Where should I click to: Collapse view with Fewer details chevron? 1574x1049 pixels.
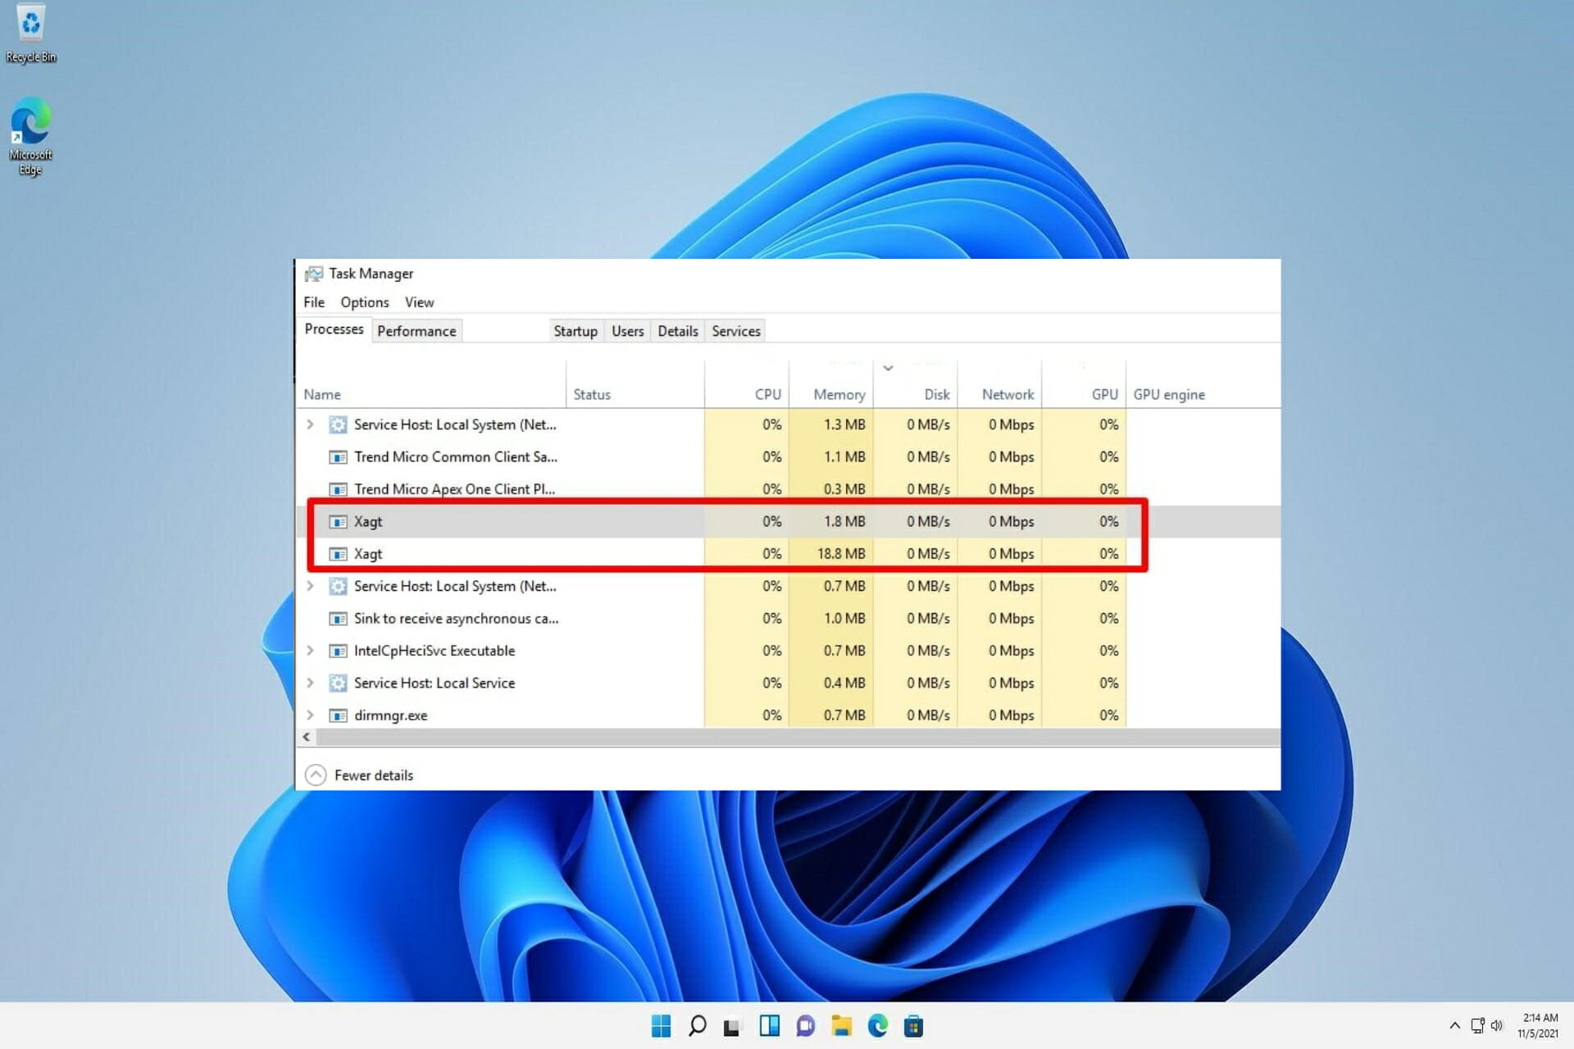click(316, 775)
